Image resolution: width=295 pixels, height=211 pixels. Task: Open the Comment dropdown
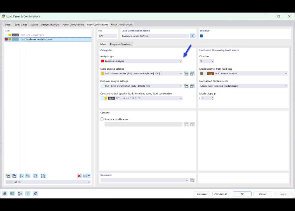pyautogui.click(x=144, y=180)
